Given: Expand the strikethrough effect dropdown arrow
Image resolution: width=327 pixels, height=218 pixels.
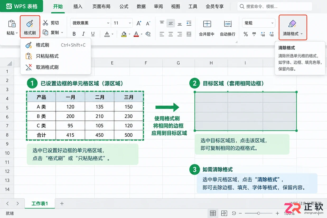Looking at the screenshot, I should point(113,34).
